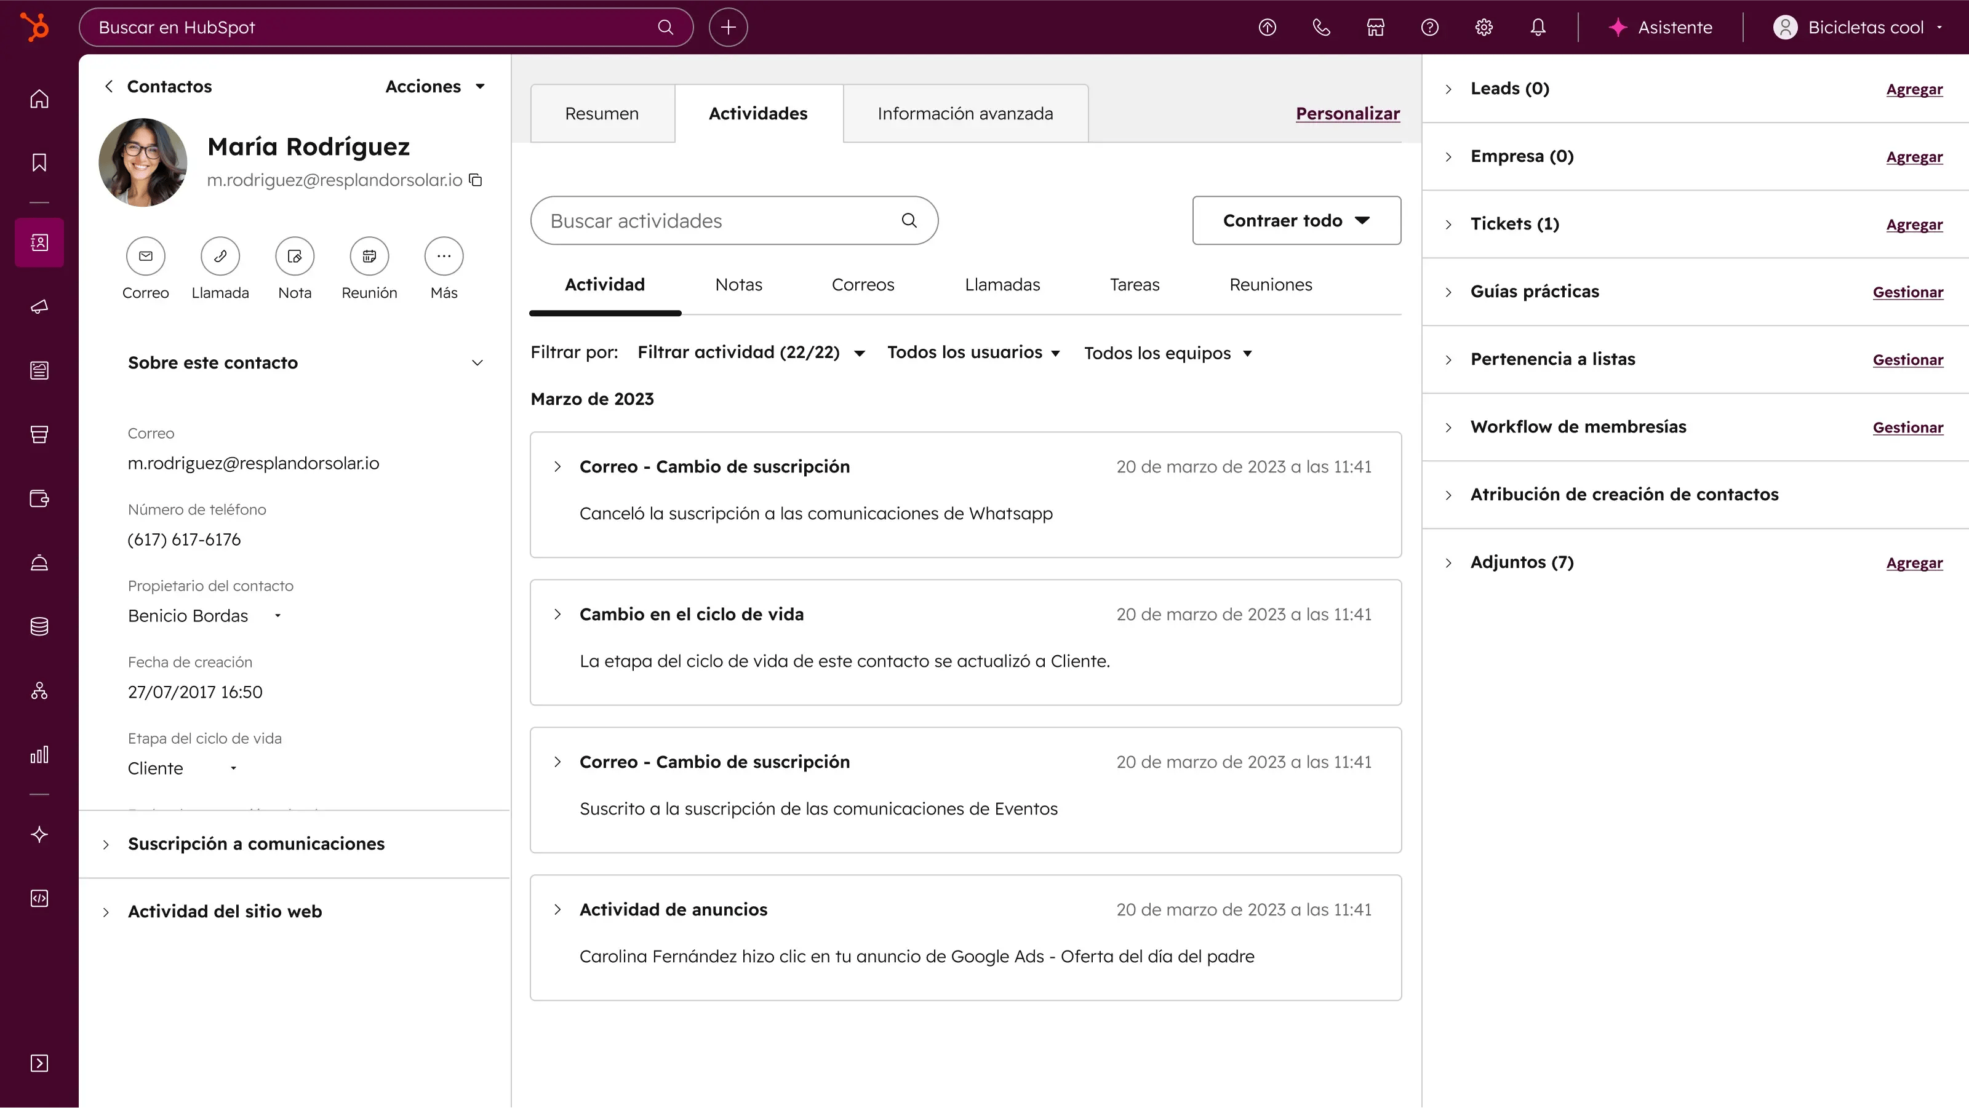Open the help question mark icon
This screenshot has width=1969, height=1108.
tap(1429, 28)
